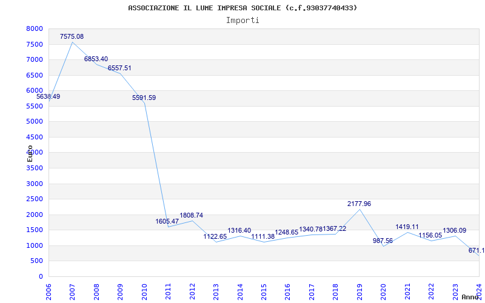Click the data label 6557.51

pyautogui.click(x=119, y=68)
